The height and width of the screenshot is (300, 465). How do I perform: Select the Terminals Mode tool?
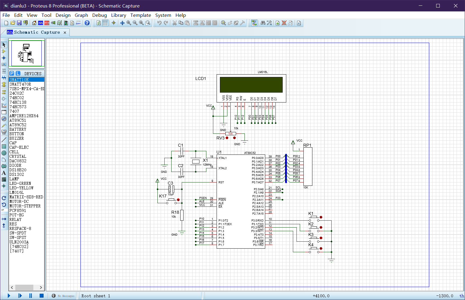[4, 92]
